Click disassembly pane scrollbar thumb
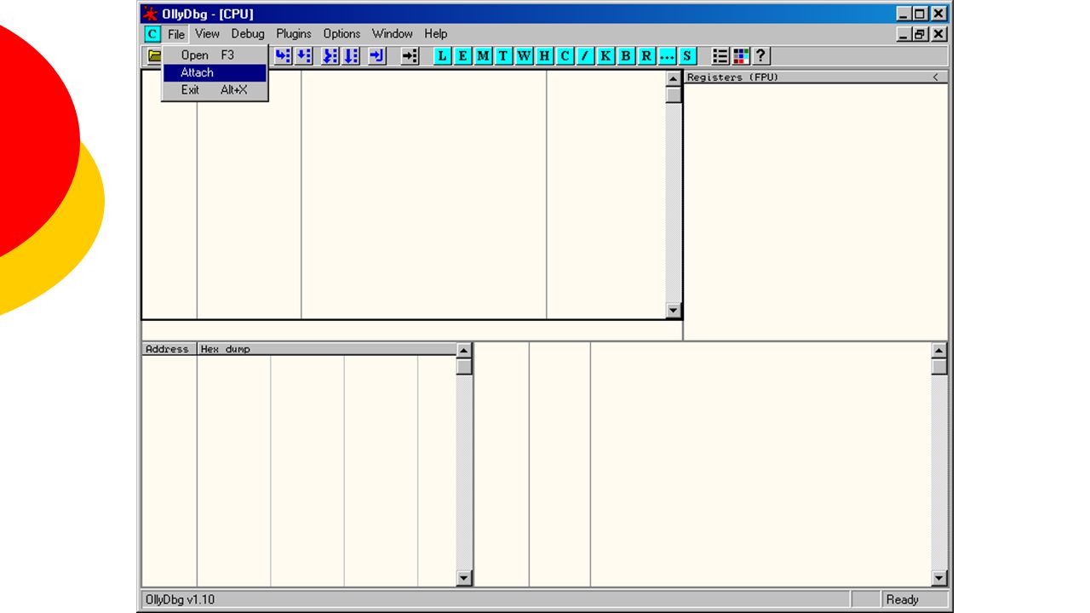The image size is (1090, 613). point(674,94)
